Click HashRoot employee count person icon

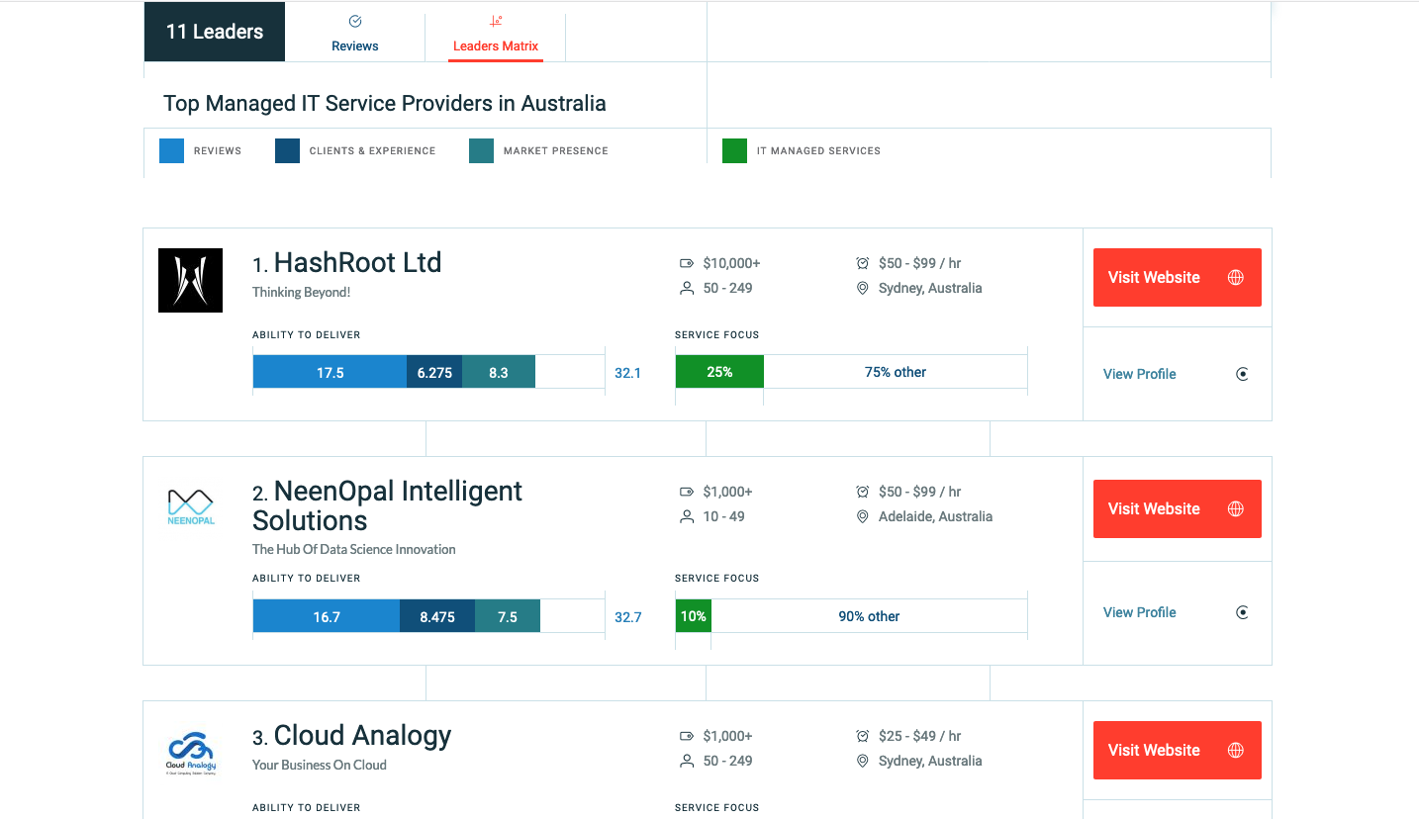(x=687, y=288)
